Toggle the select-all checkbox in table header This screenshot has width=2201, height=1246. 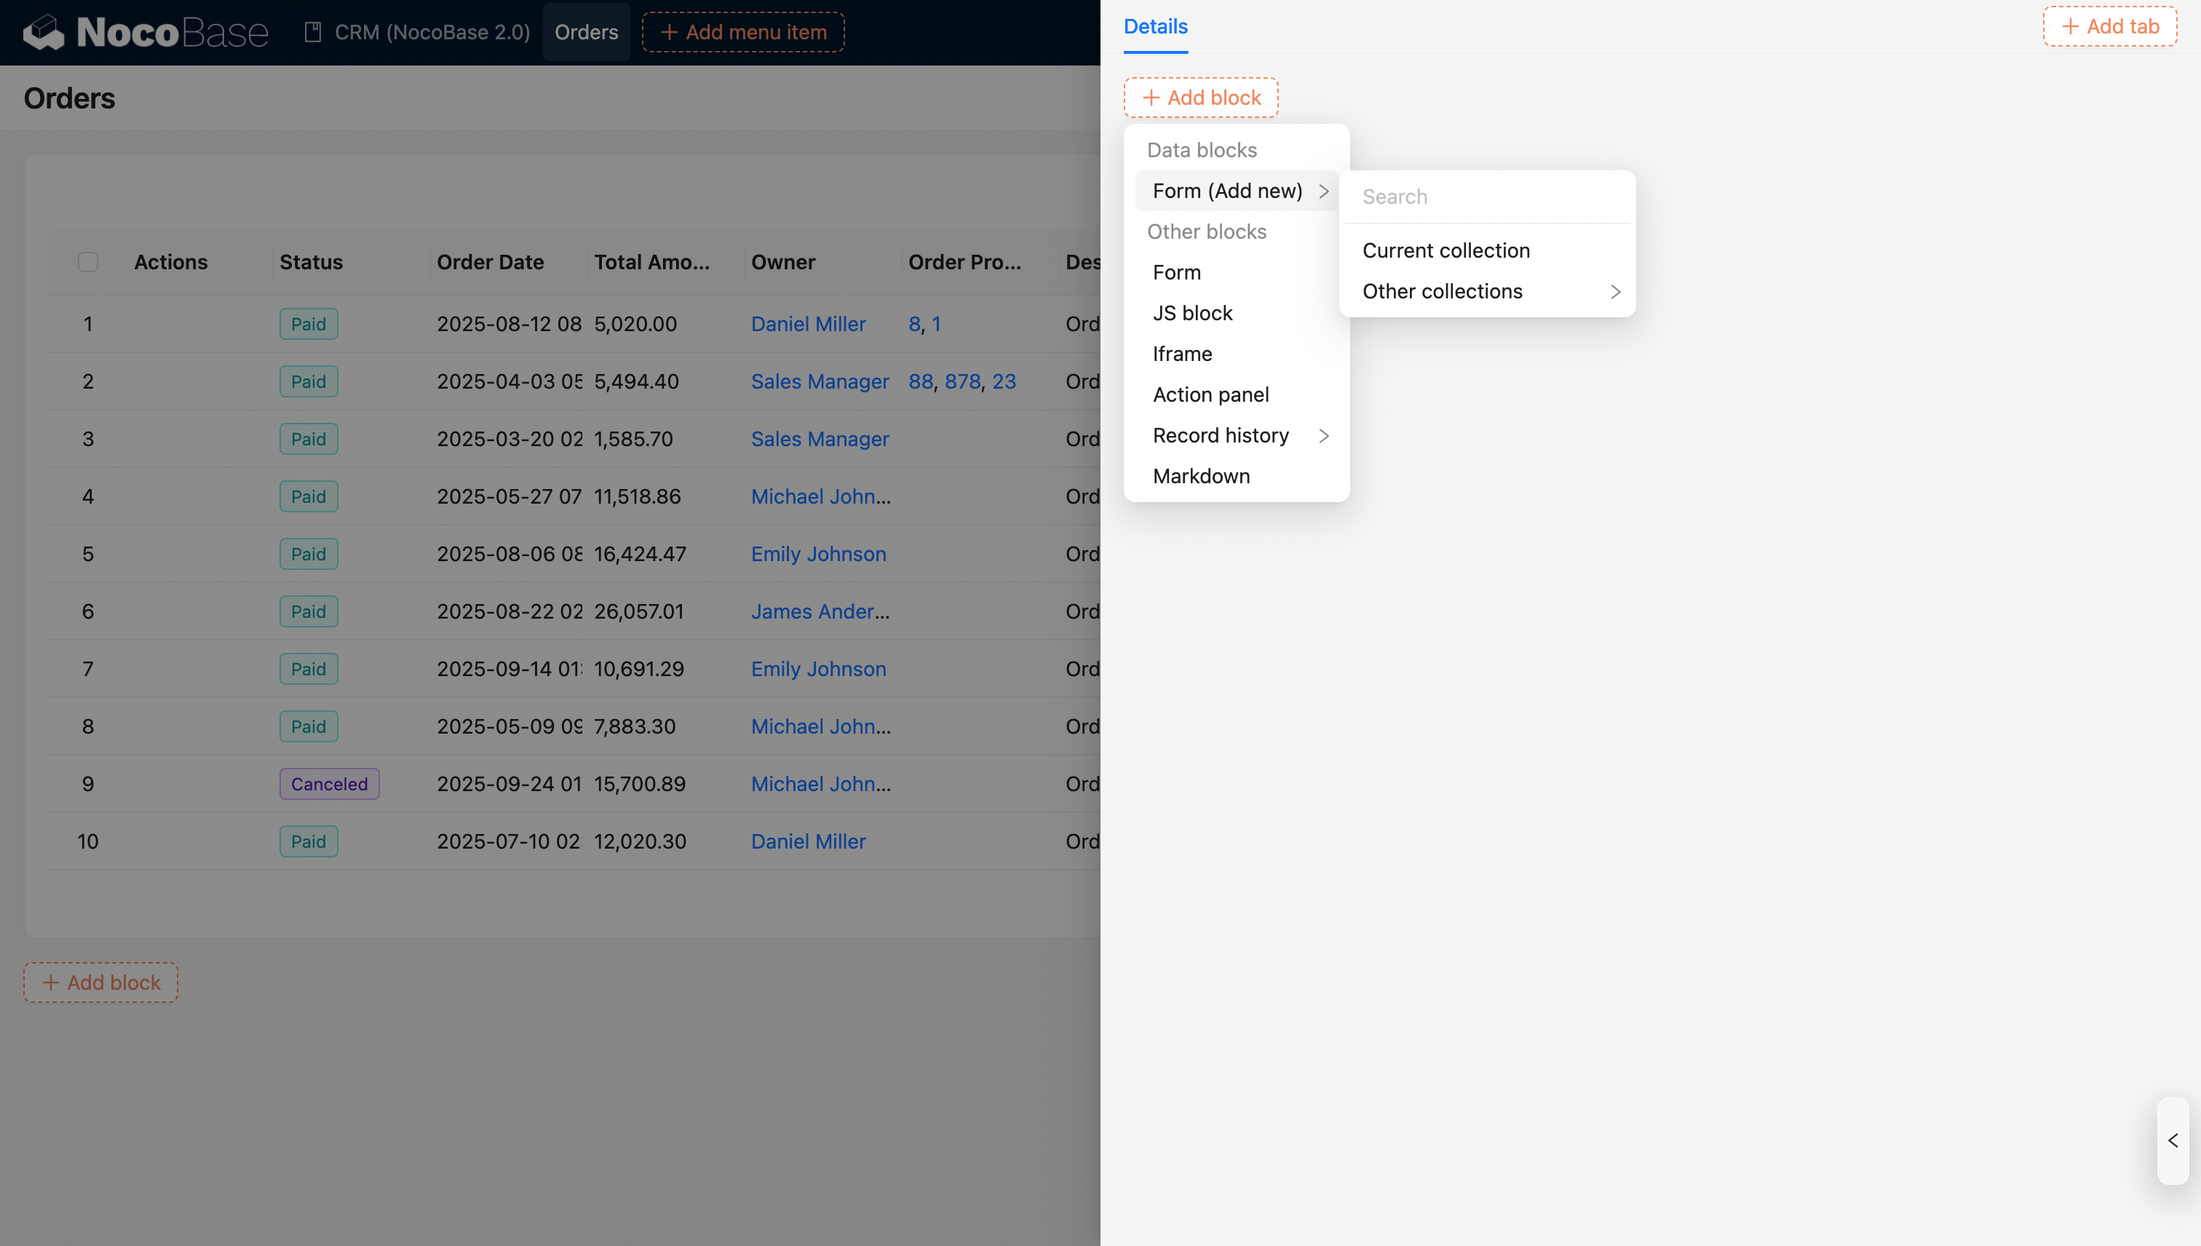[88, 262]
